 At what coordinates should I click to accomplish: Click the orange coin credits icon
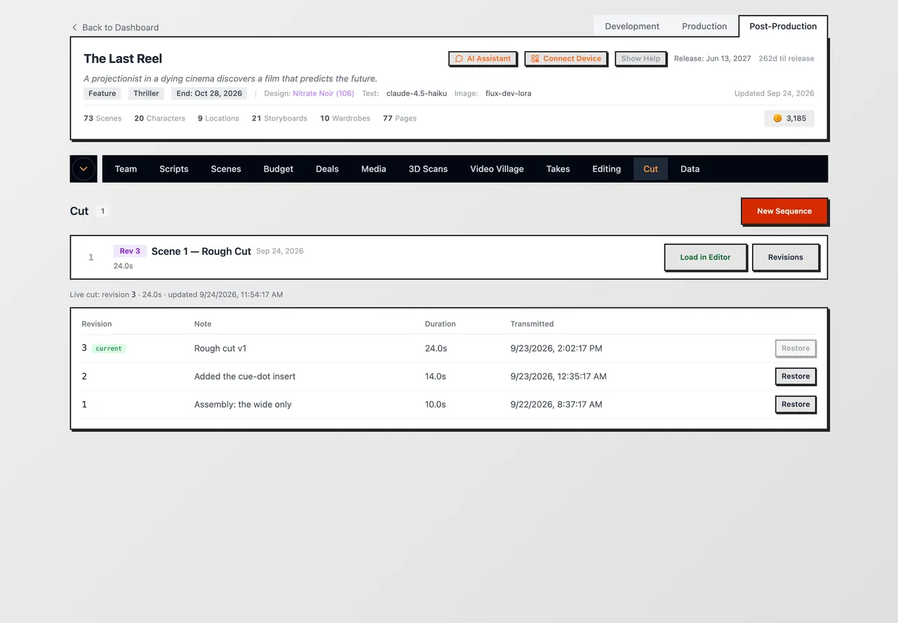pyautogui.click(x=777, y=118)
